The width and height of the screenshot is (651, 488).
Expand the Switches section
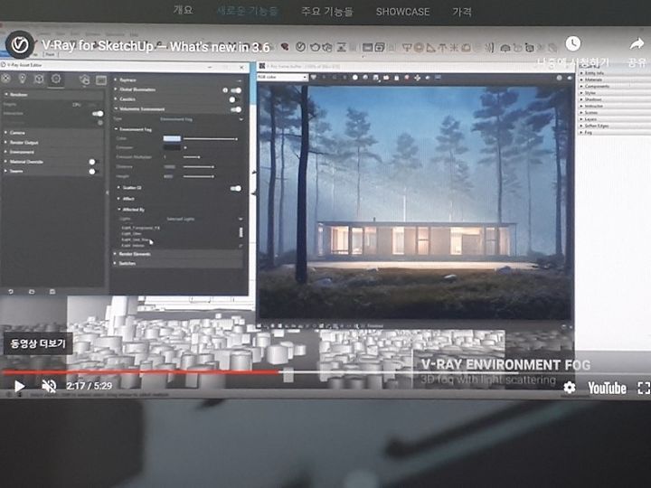point(178,264)
